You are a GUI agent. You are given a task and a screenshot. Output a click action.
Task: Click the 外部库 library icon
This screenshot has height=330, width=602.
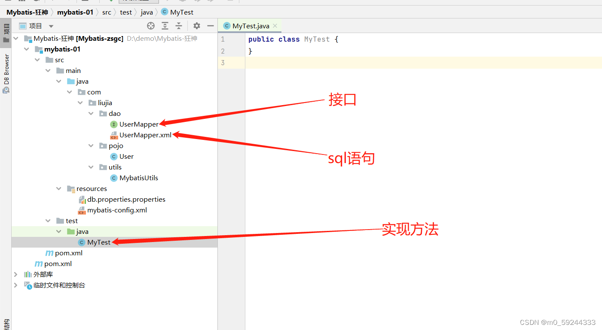28,274
